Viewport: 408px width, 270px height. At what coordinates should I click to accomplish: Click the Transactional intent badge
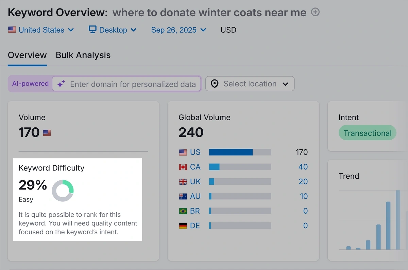pos(367,133)
